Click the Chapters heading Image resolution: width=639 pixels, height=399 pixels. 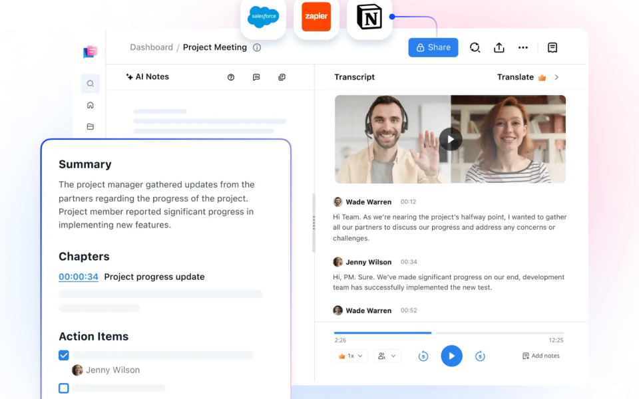pos(84,257)
